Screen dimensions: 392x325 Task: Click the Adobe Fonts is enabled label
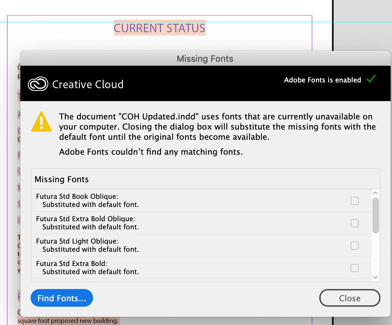[x=322, y=80]
